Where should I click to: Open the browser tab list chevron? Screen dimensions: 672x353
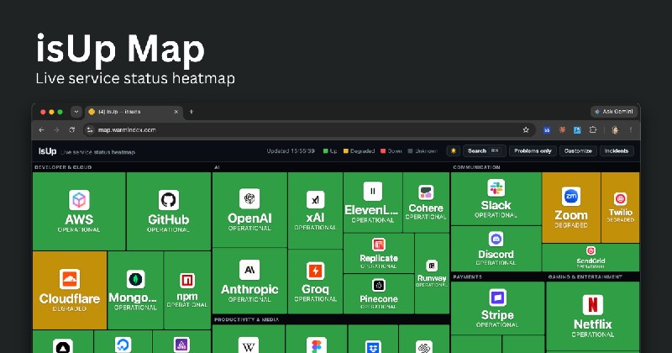[76, 112]
